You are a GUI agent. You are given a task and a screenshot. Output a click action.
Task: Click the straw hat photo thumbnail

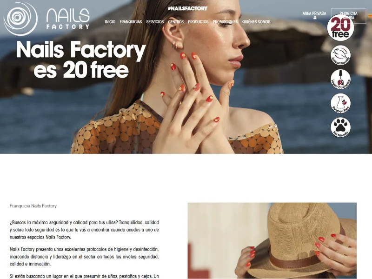click(272, 240)
